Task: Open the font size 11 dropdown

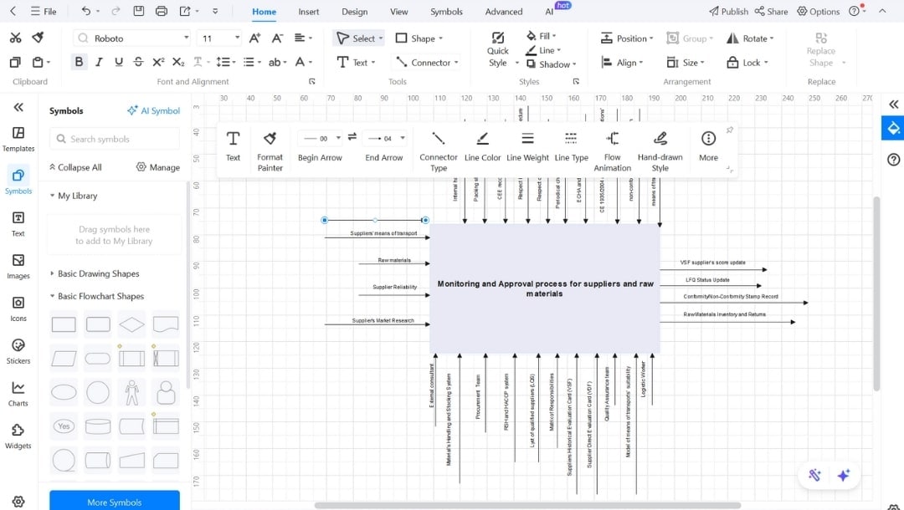Action: [237, 38]
